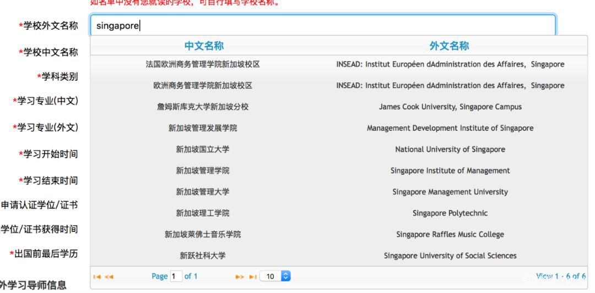Choose the 欧洲商务管理学院新加坡校区 entry
Image resolution: width=595 pixels, height=293 pixels.
pyautogui.click(x=203, y=86)
